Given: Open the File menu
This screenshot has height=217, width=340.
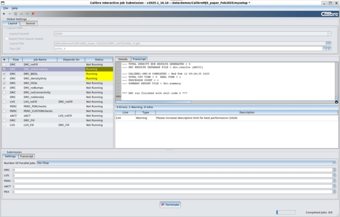Looking at the screenshot, I should (x=5, y=8).
